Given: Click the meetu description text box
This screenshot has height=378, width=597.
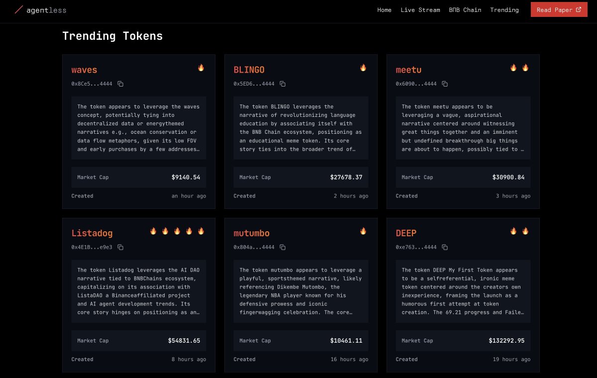Looking at the screenshot, I should (463, 128).
